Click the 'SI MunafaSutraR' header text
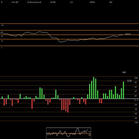Viewport: 139px width, 139px height. coord(34,2)
